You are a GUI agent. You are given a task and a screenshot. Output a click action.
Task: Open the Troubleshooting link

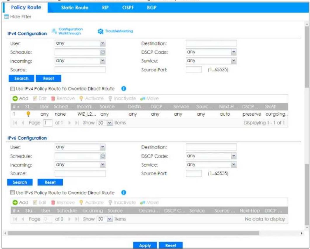(116, 31)
